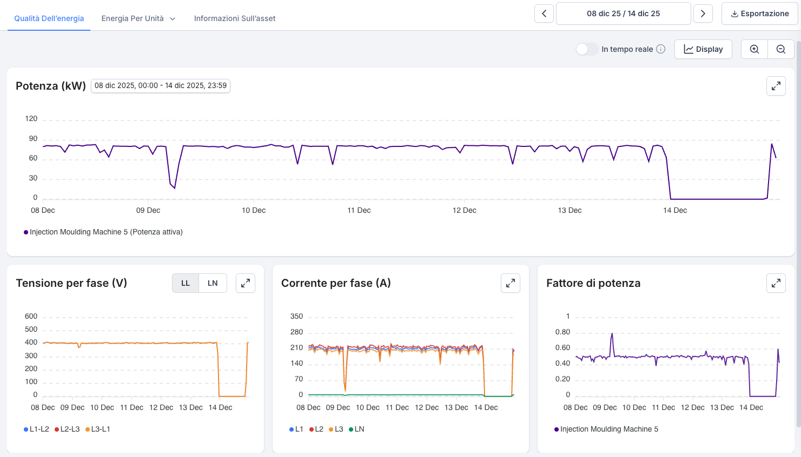This screenshot has width=801, height=457.
Task: Enable the In tempo reale switch
Action: pos(586,49)
